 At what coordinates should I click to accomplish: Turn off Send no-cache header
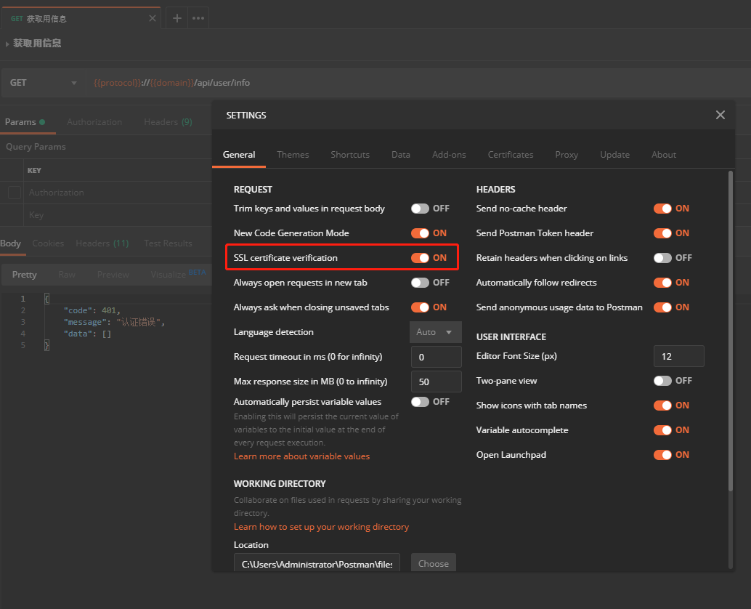(662, 209)
